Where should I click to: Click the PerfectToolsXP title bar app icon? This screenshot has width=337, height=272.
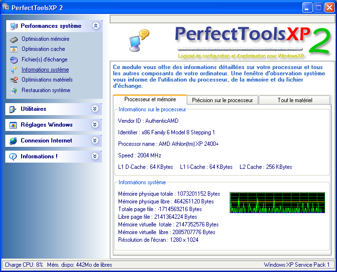[6, 7]
